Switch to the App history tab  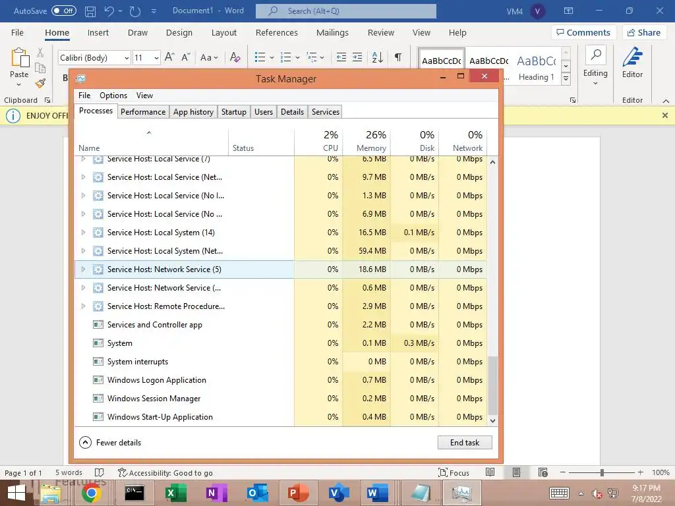[193, 112]
